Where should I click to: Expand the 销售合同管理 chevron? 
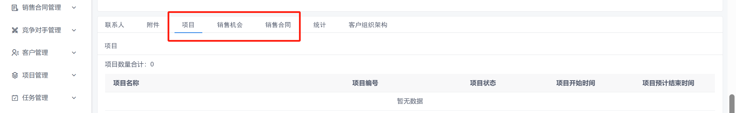pos(74,8)
